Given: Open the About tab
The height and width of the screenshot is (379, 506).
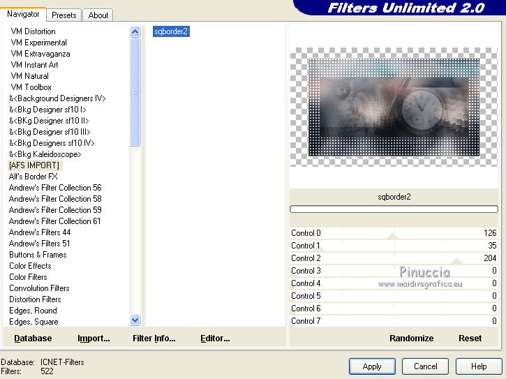Looking at the screenshot, I should [98, 15].
